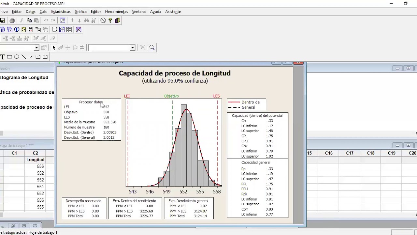Click column header C2 in worksheet
Viewport: 417px width, 235px height.
click(x=35, y=153)
